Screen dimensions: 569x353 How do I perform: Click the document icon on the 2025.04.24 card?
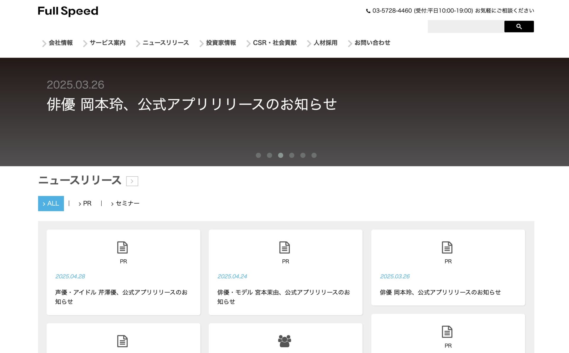[284, 247]
